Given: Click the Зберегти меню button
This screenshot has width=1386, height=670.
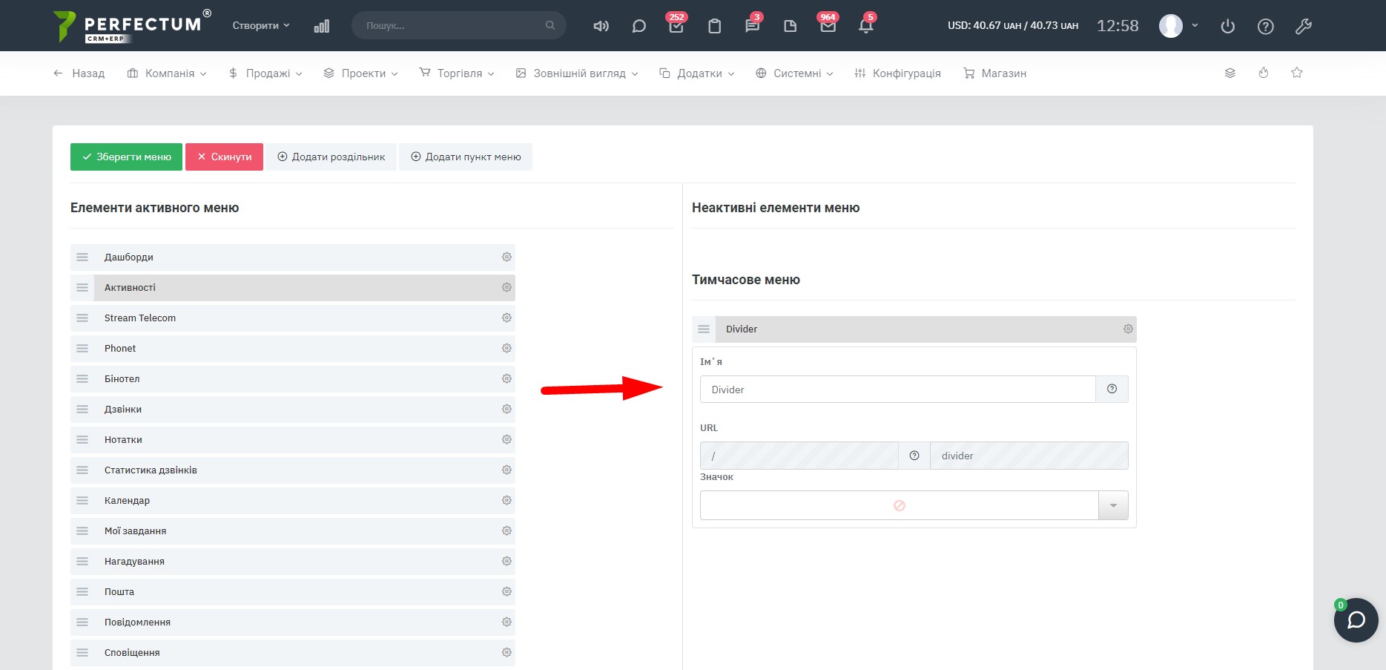Looking at the screenshot, I should (x=126, y=157).
